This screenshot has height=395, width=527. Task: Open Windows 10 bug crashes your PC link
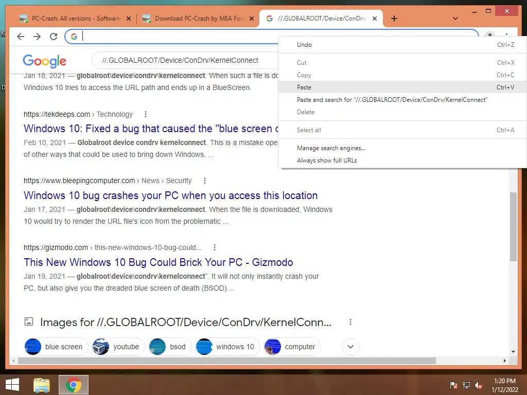point(171,195)
